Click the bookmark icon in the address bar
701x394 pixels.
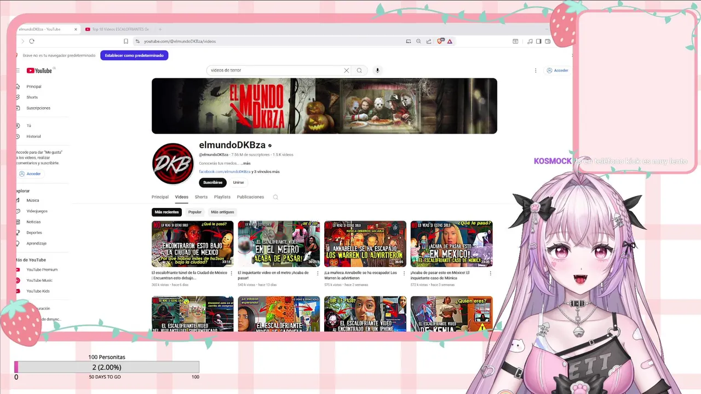coord(126,41)
